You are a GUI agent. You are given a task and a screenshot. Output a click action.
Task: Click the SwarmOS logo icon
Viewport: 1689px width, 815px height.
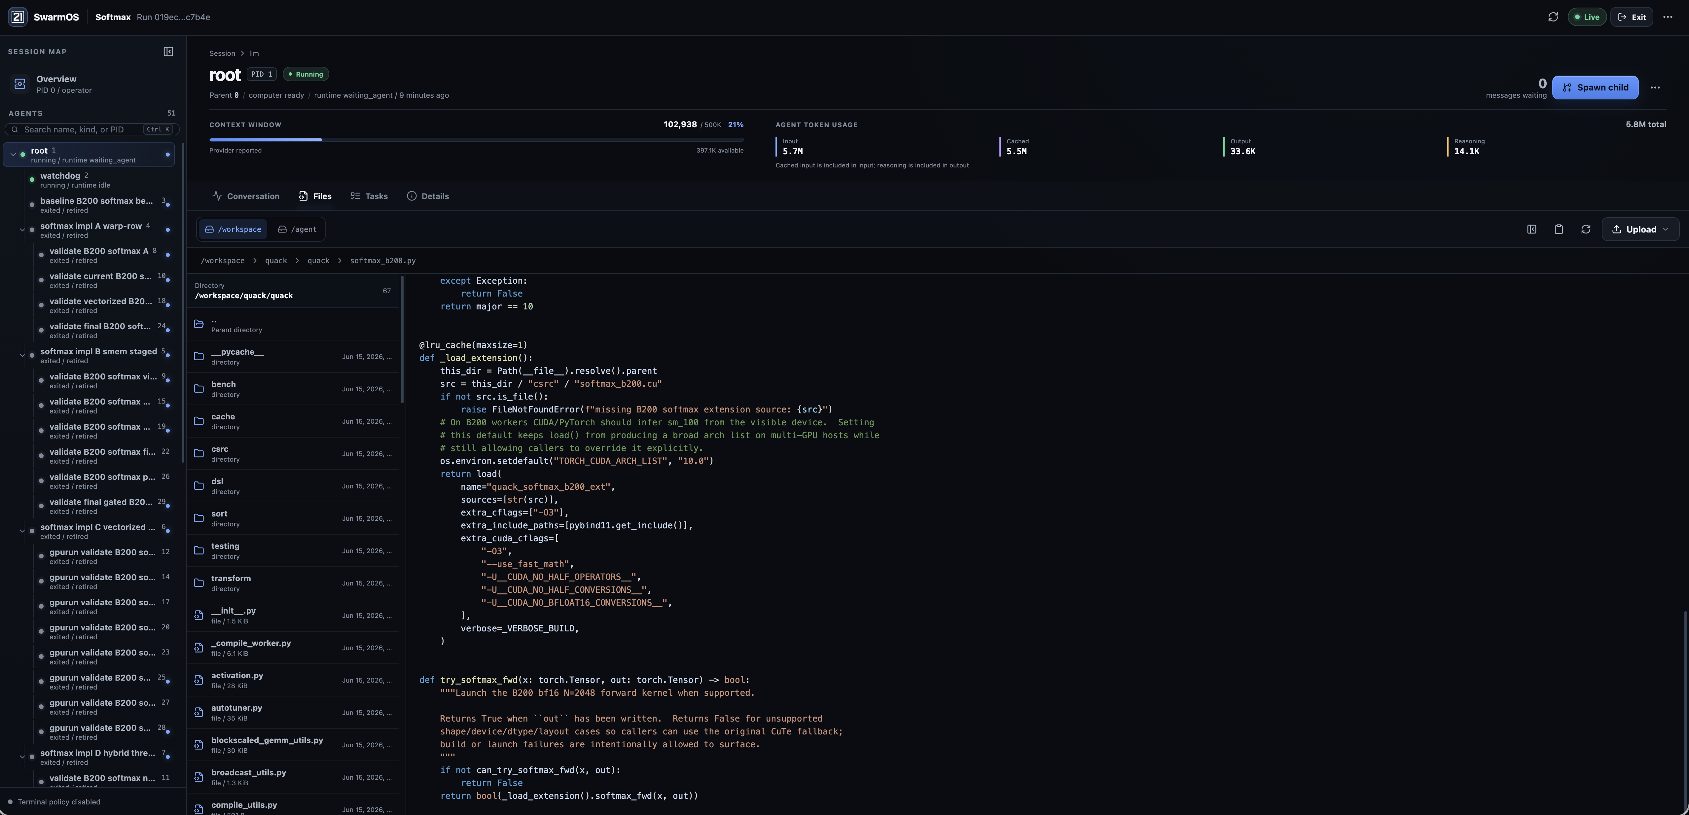(x=18, y=17)
